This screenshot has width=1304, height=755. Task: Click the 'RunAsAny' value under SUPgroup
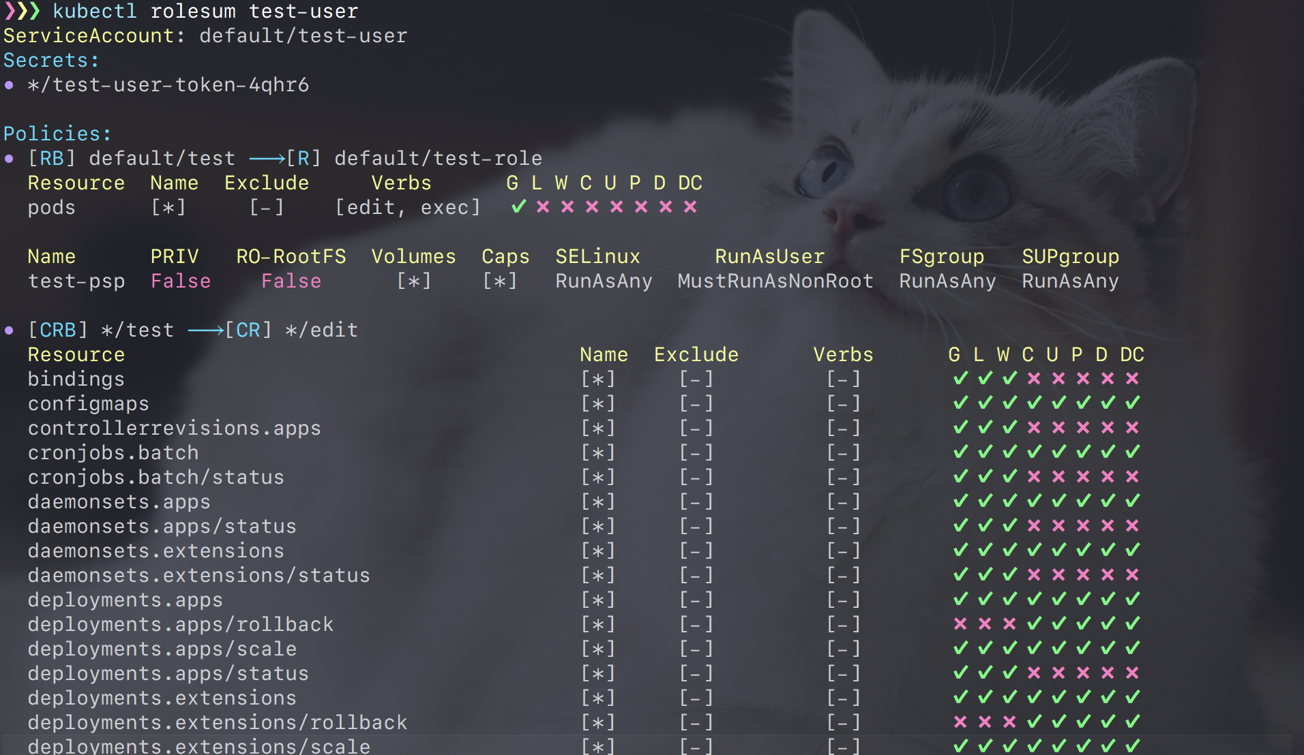(1071, 281)
